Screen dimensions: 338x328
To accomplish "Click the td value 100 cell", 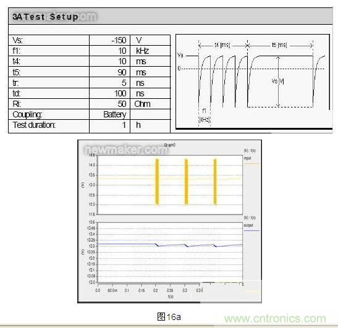I will pos(110,93).
